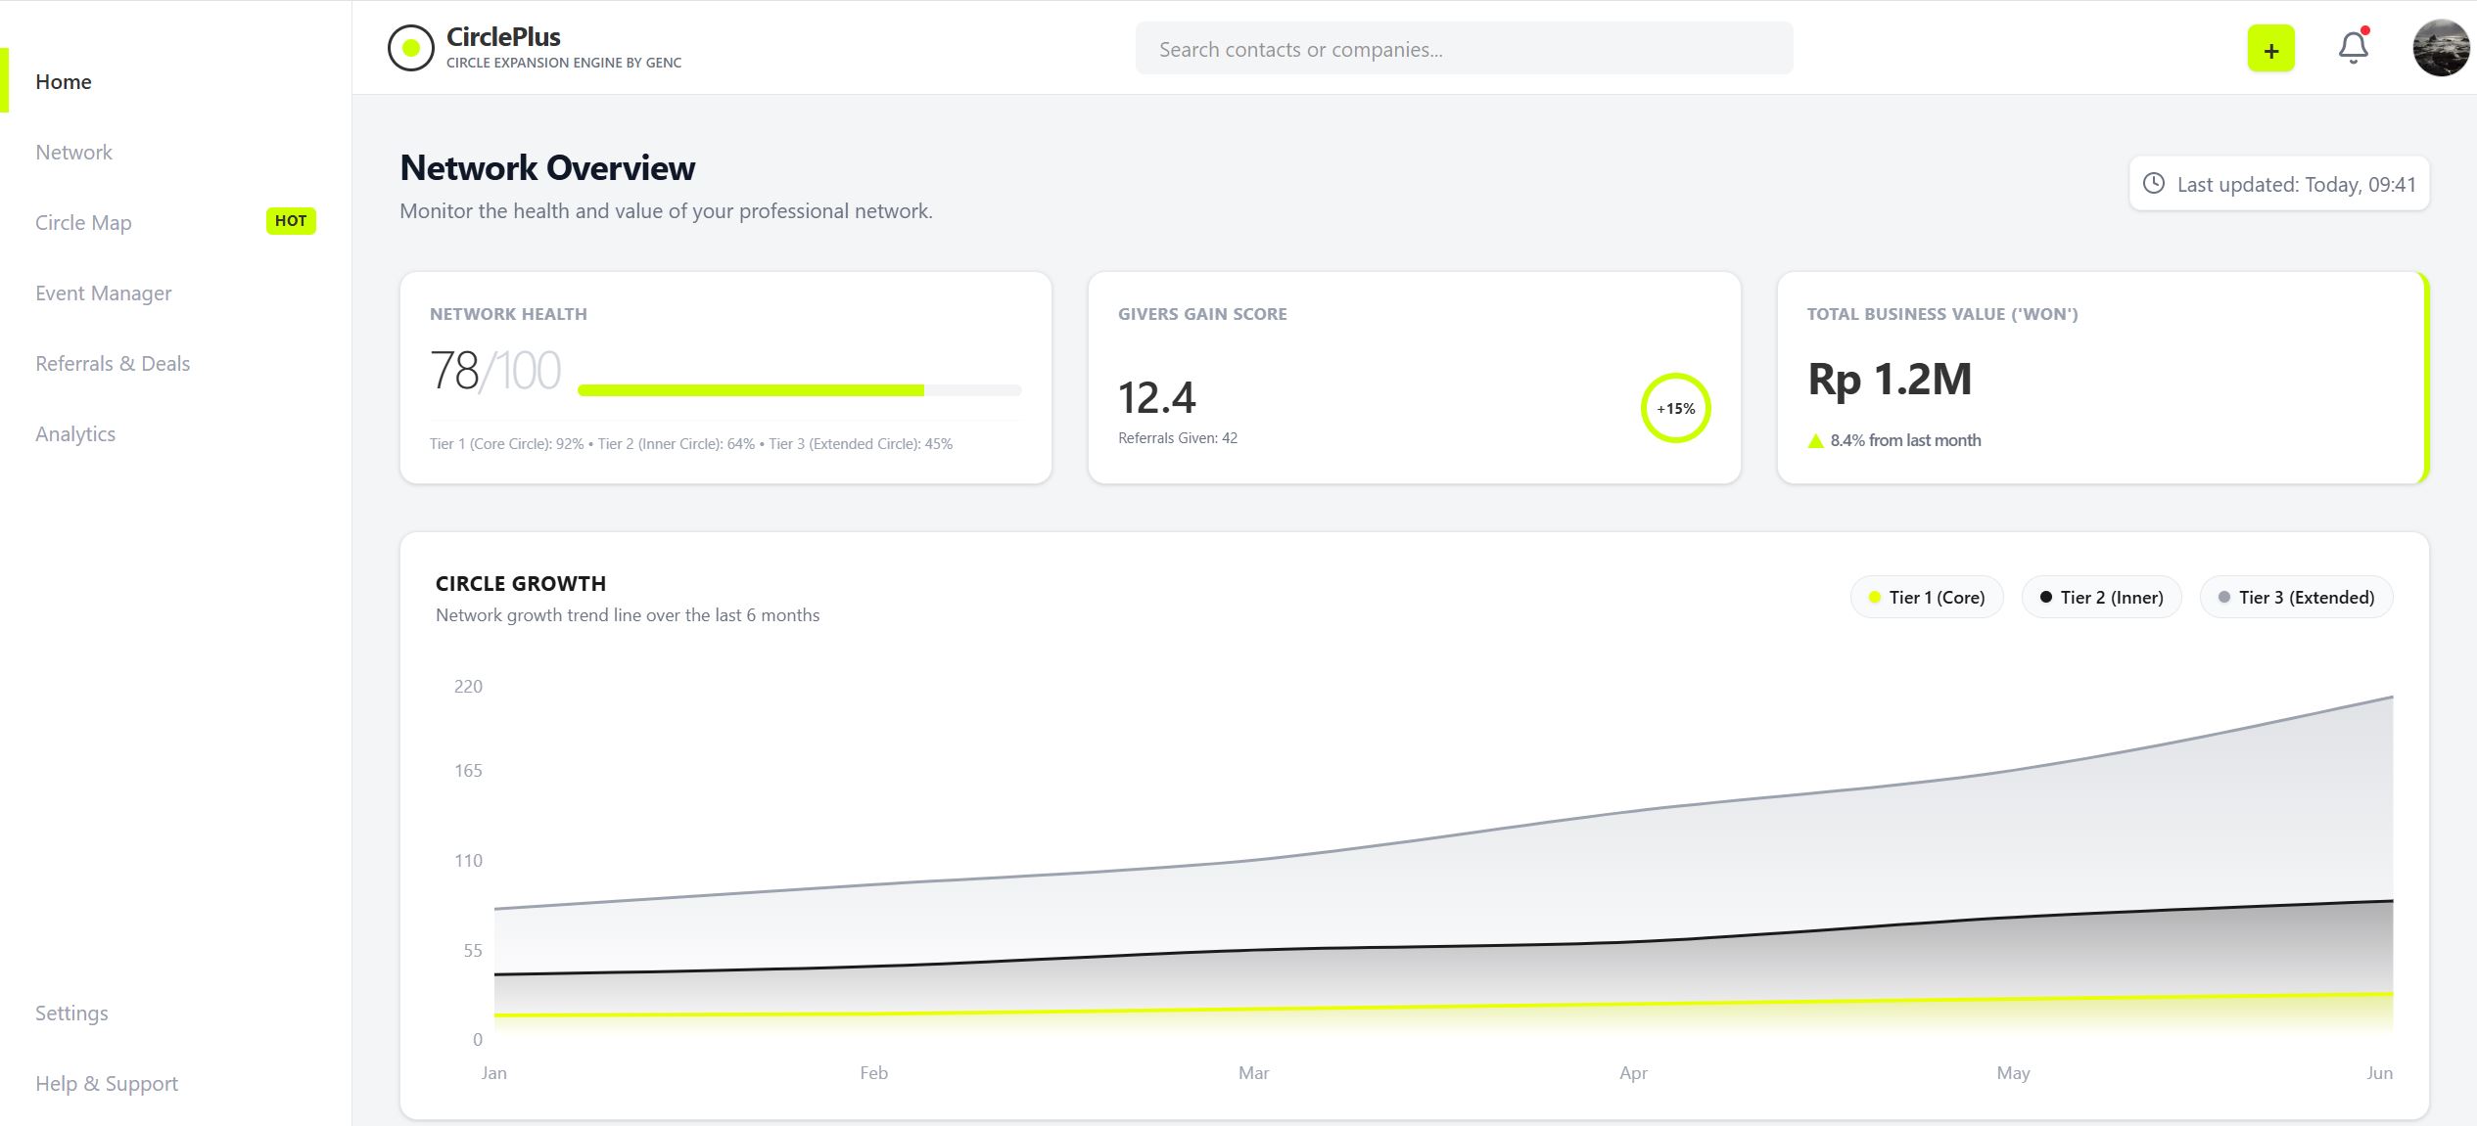Screen dimensions: 2477x1126
Task: Open Settings in the sidebar
Action: click(71, 1013)
